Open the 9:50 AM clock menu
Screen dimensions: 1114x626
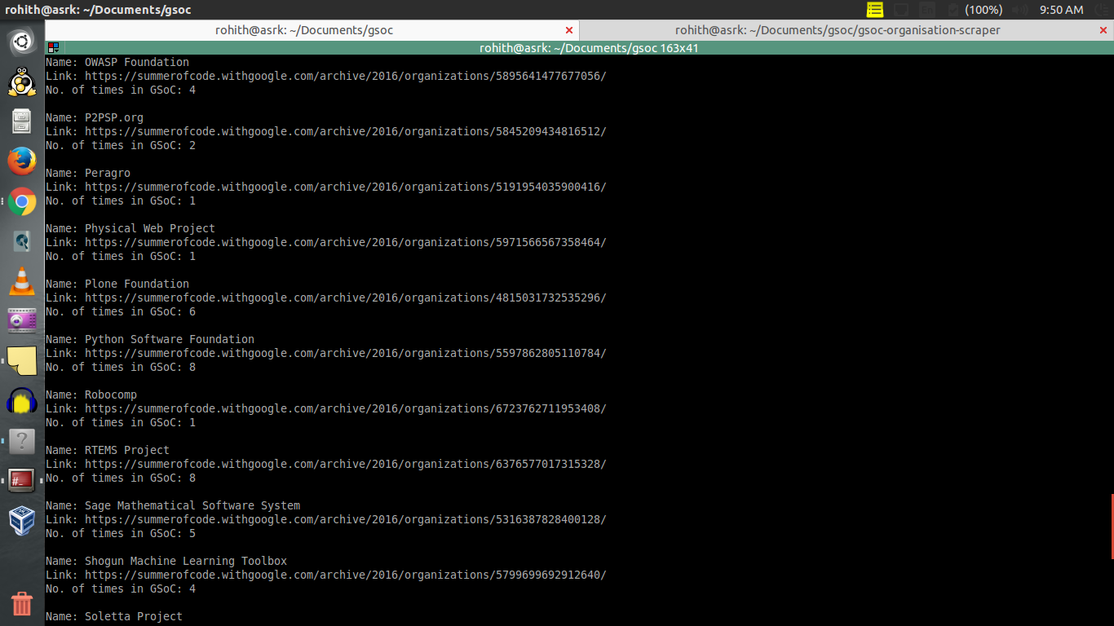[x=1061, y=10]
